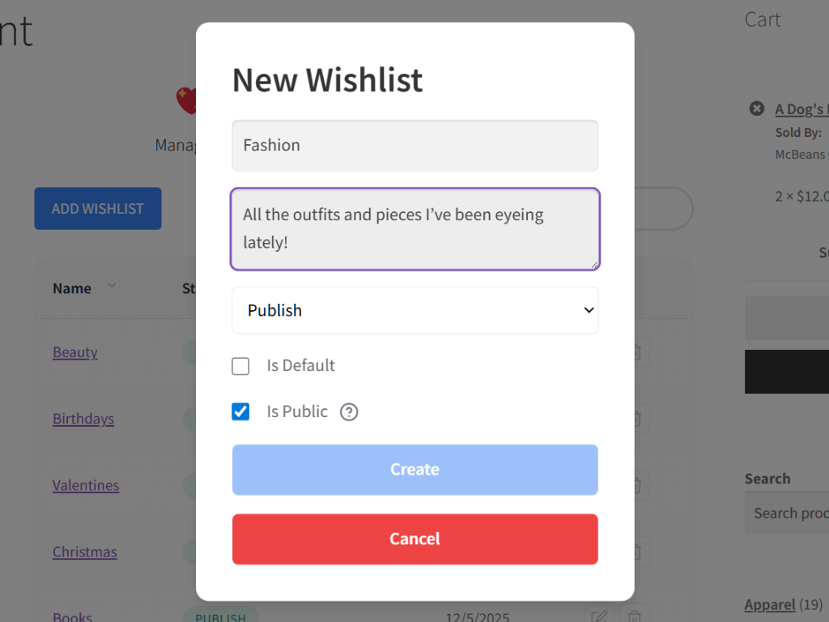Enable the Is Default checkbox
The width and height of the screenshot is (829, 622).
240,366
